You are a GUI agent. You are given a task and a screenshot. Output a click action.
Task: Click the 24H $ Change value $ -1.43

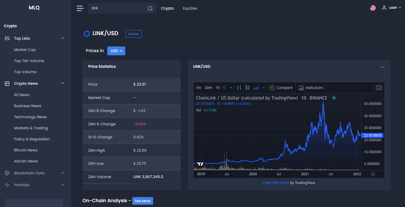tap(139, 111)
